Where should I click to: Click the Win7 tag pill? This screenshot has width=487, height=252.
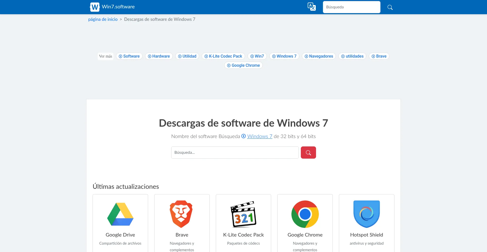(257, 56)
